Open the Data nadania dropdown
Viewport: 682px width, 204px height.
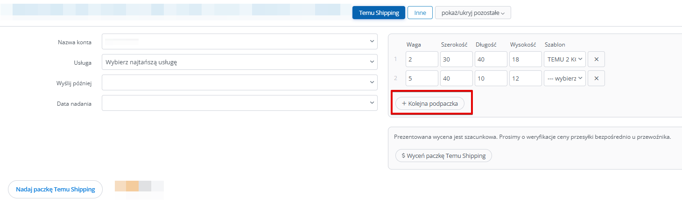click(x=239, y=103)
